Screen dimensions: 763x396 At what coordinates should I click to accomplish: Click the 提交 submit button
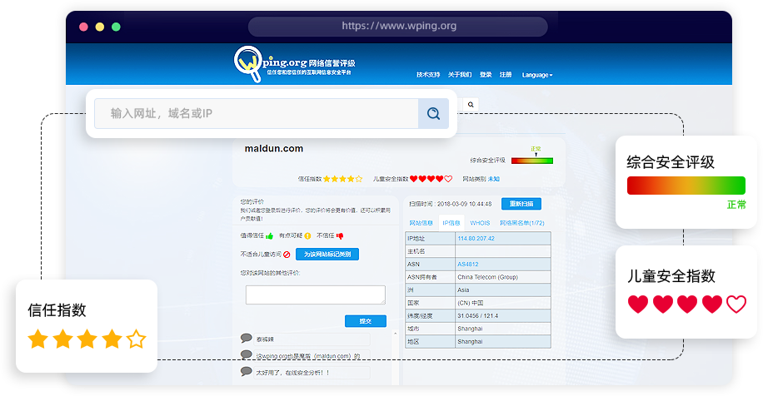[366, 321]
